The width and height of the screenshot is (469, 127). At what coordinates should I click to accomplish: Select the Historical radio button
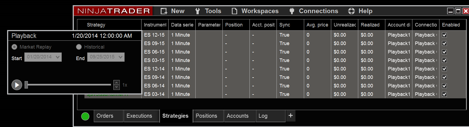click(79, 47)
